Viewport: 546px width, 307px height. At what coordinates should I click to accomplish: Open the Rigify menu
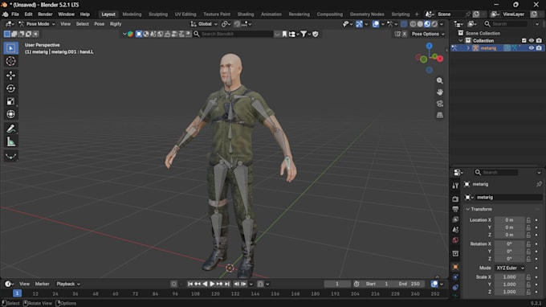[116, 24]
